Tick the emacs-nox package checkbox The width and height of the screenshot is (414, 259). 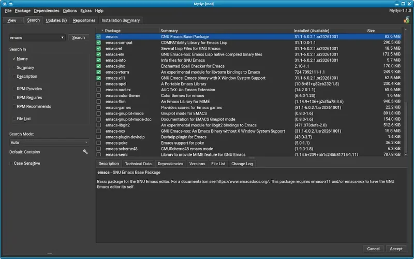click(98, 131)
